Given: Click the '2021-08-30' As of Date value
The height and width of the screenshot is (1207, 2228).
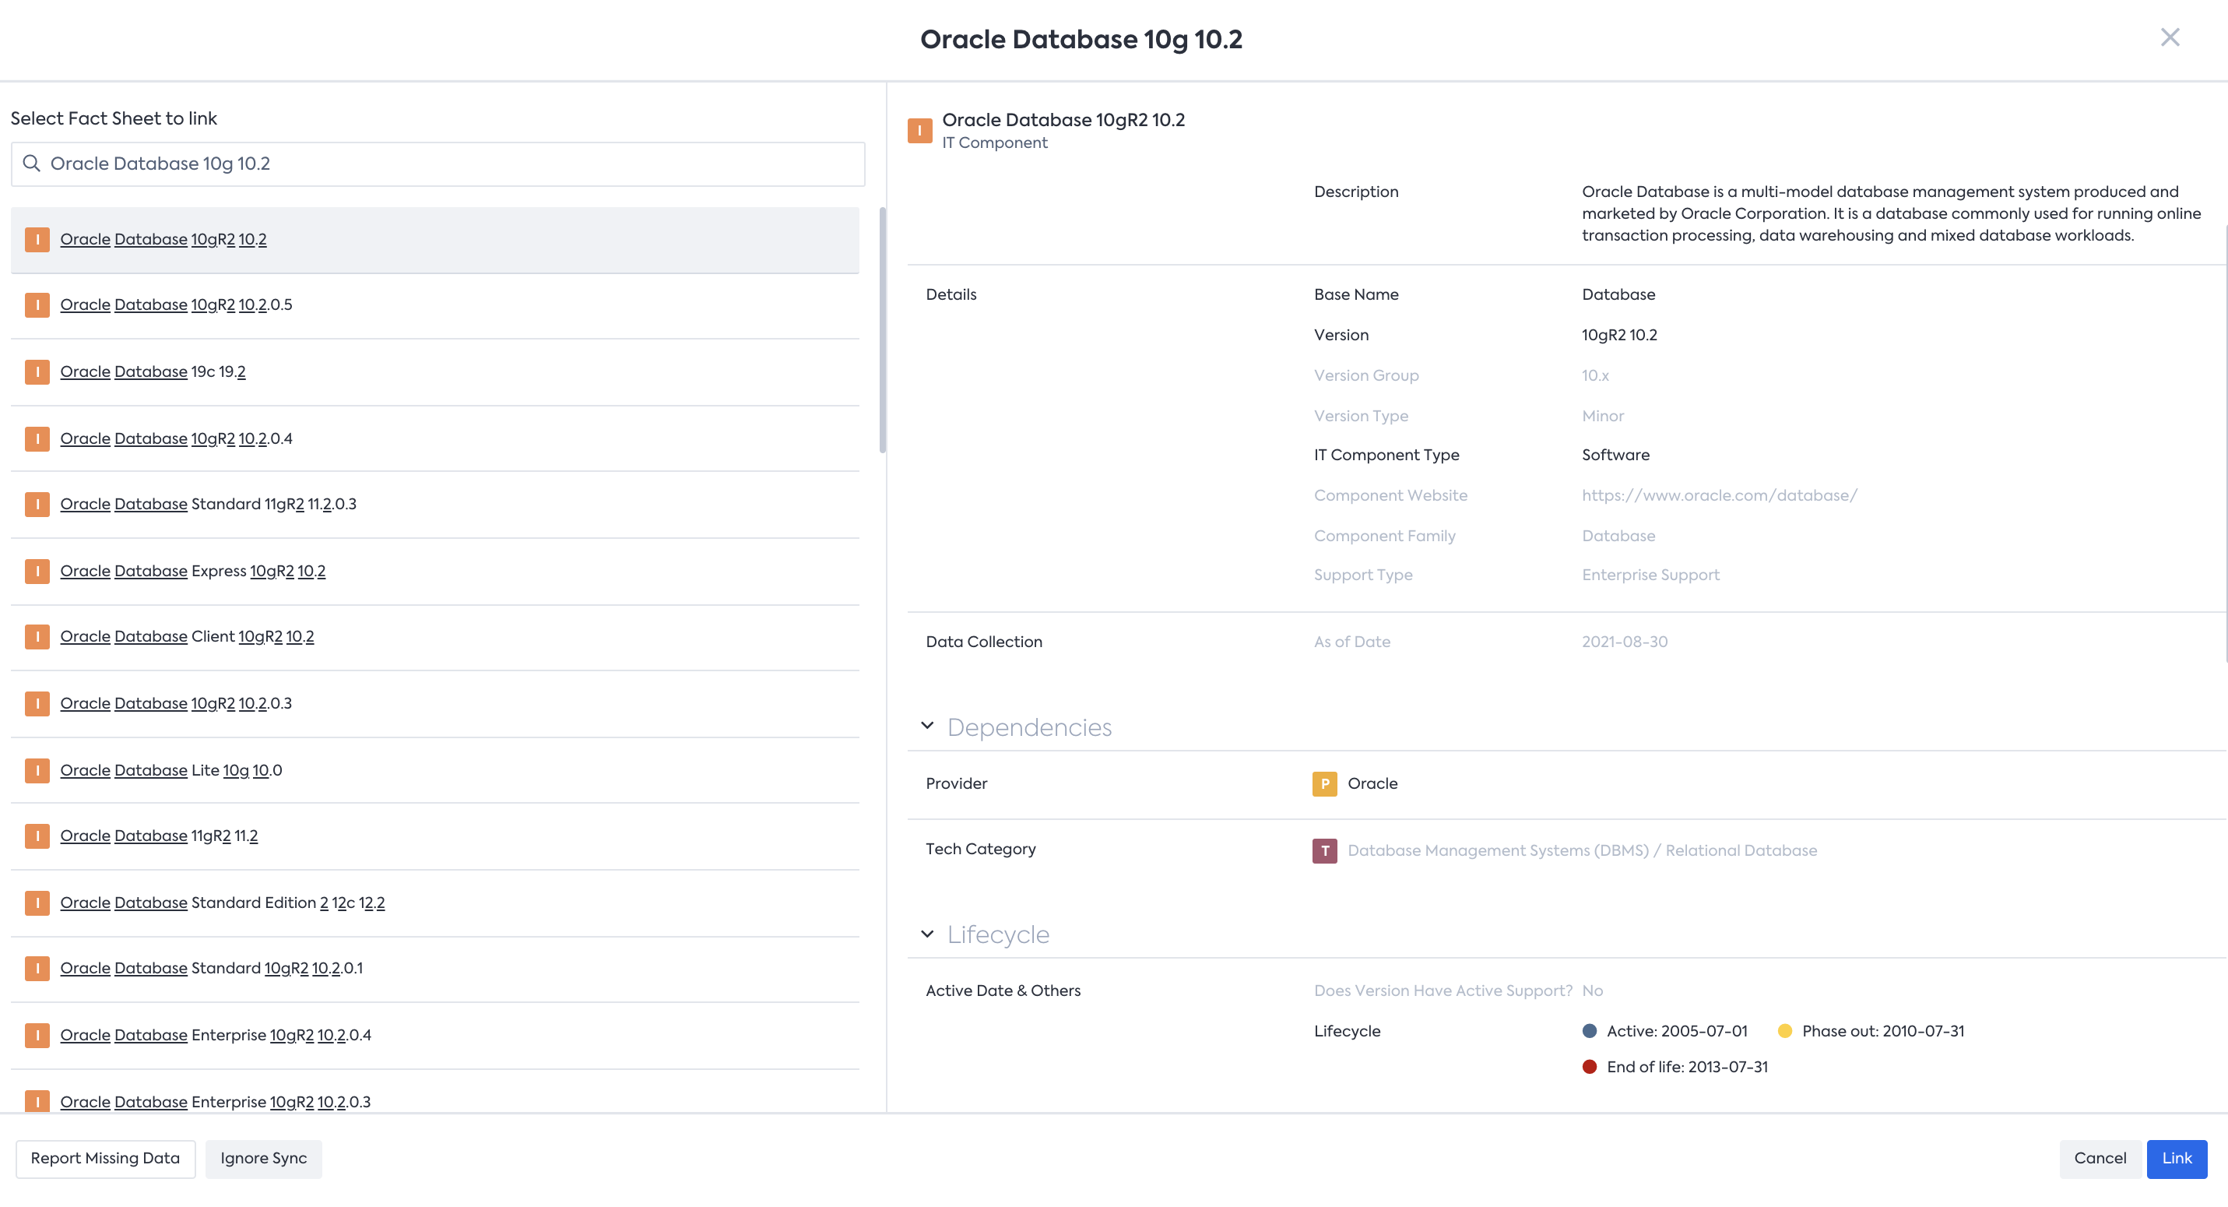Looking at the screenshot, I should click(1625, 642).
